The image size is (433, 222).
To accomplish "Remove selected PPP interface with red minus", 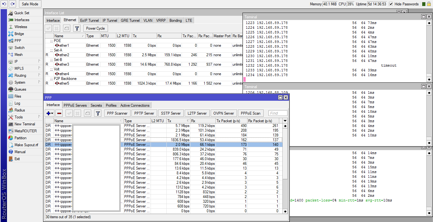I will coord(59,113).
